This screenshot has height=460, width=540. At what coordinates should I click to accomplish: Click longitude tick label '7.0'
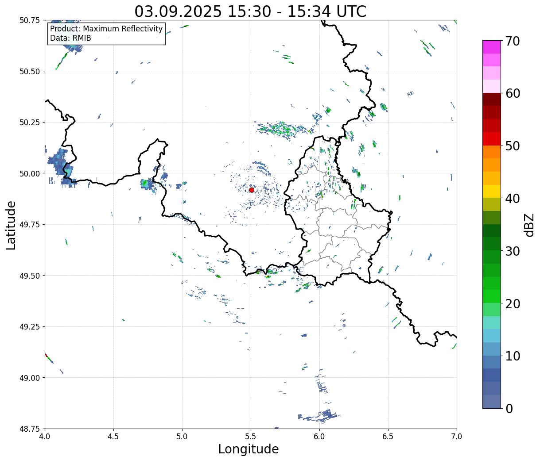(457, 437)
